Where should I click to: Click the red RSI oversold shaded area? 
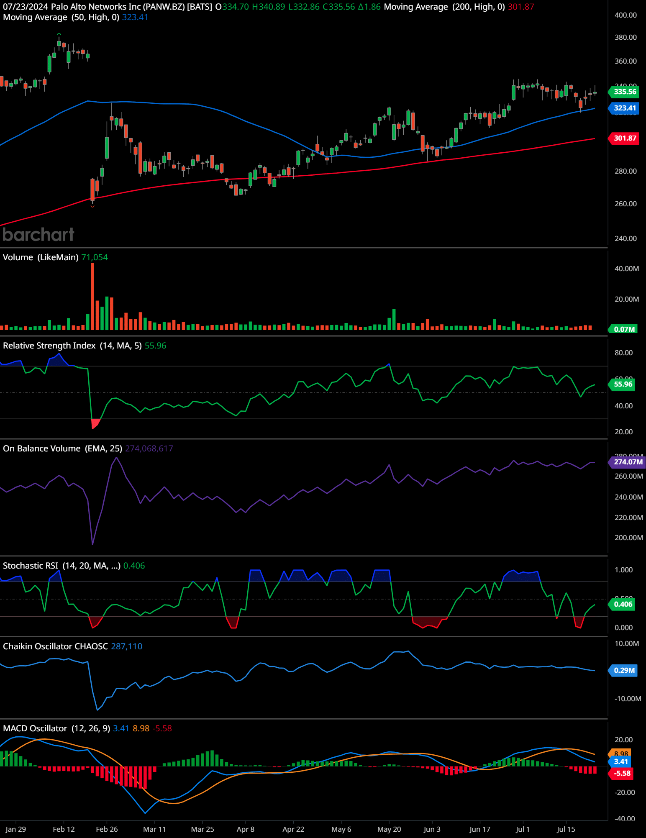(x=95, y=423)
